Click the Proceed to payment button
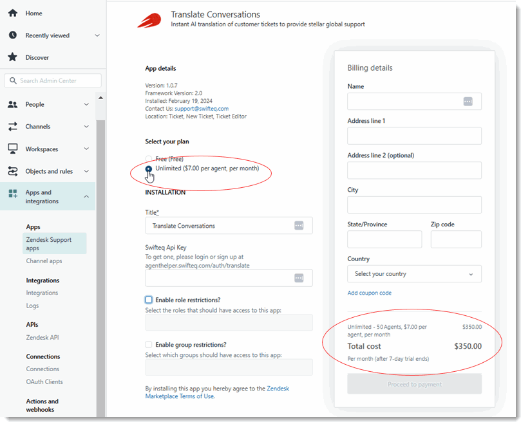Viewport: 521px width, 422px height. 414,384
